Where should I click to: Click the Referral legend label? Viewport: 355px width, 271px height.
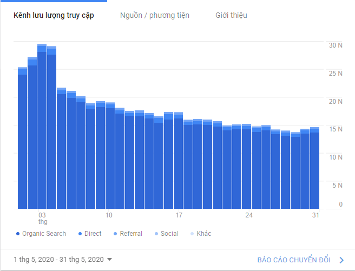pos(131,234)
